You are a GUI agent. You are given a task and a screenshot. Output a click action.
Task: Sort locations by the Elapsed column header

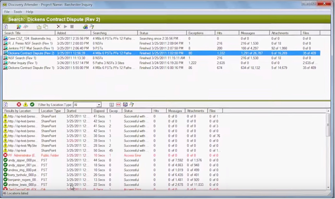pyautogui.click(x=100, y=111)
